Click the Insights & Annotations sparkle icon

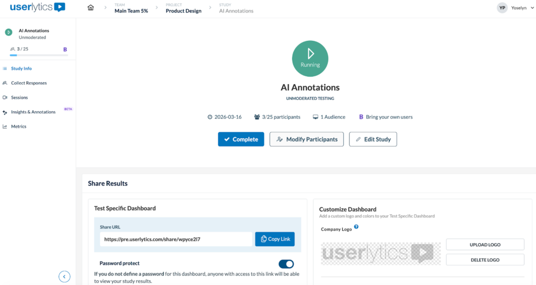coord(5,112)
